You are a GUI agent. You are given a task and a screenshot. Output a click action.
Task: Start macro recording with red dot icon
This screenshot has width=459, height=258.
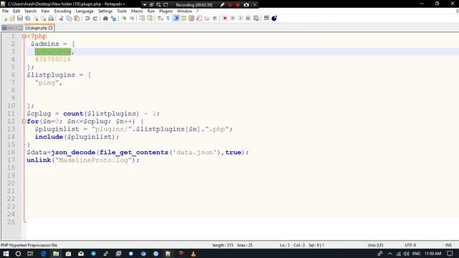coord(224,19)
